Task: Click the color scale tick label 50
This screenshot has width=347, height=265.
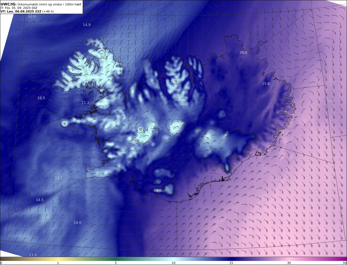Action: 345,263
